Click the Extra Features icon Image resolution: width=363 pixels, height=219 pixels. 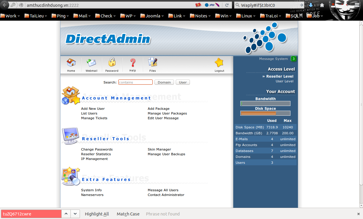coord(71,176)
